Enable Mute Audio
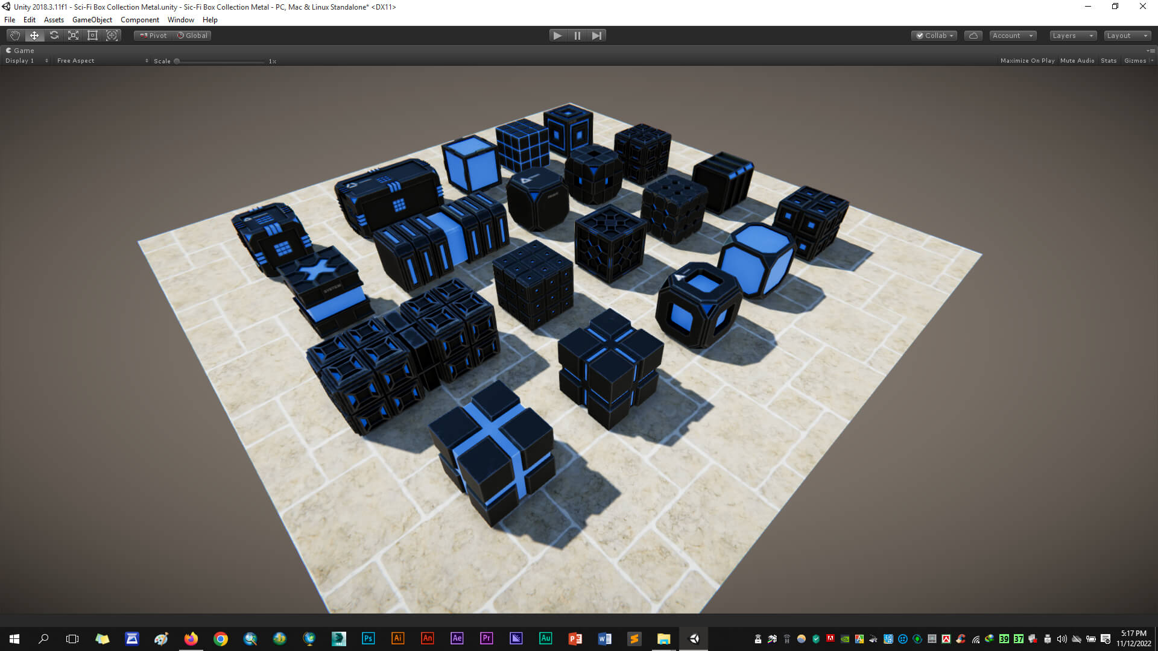The height and width of the screenshot is (651, 1158). (1077, 61)
